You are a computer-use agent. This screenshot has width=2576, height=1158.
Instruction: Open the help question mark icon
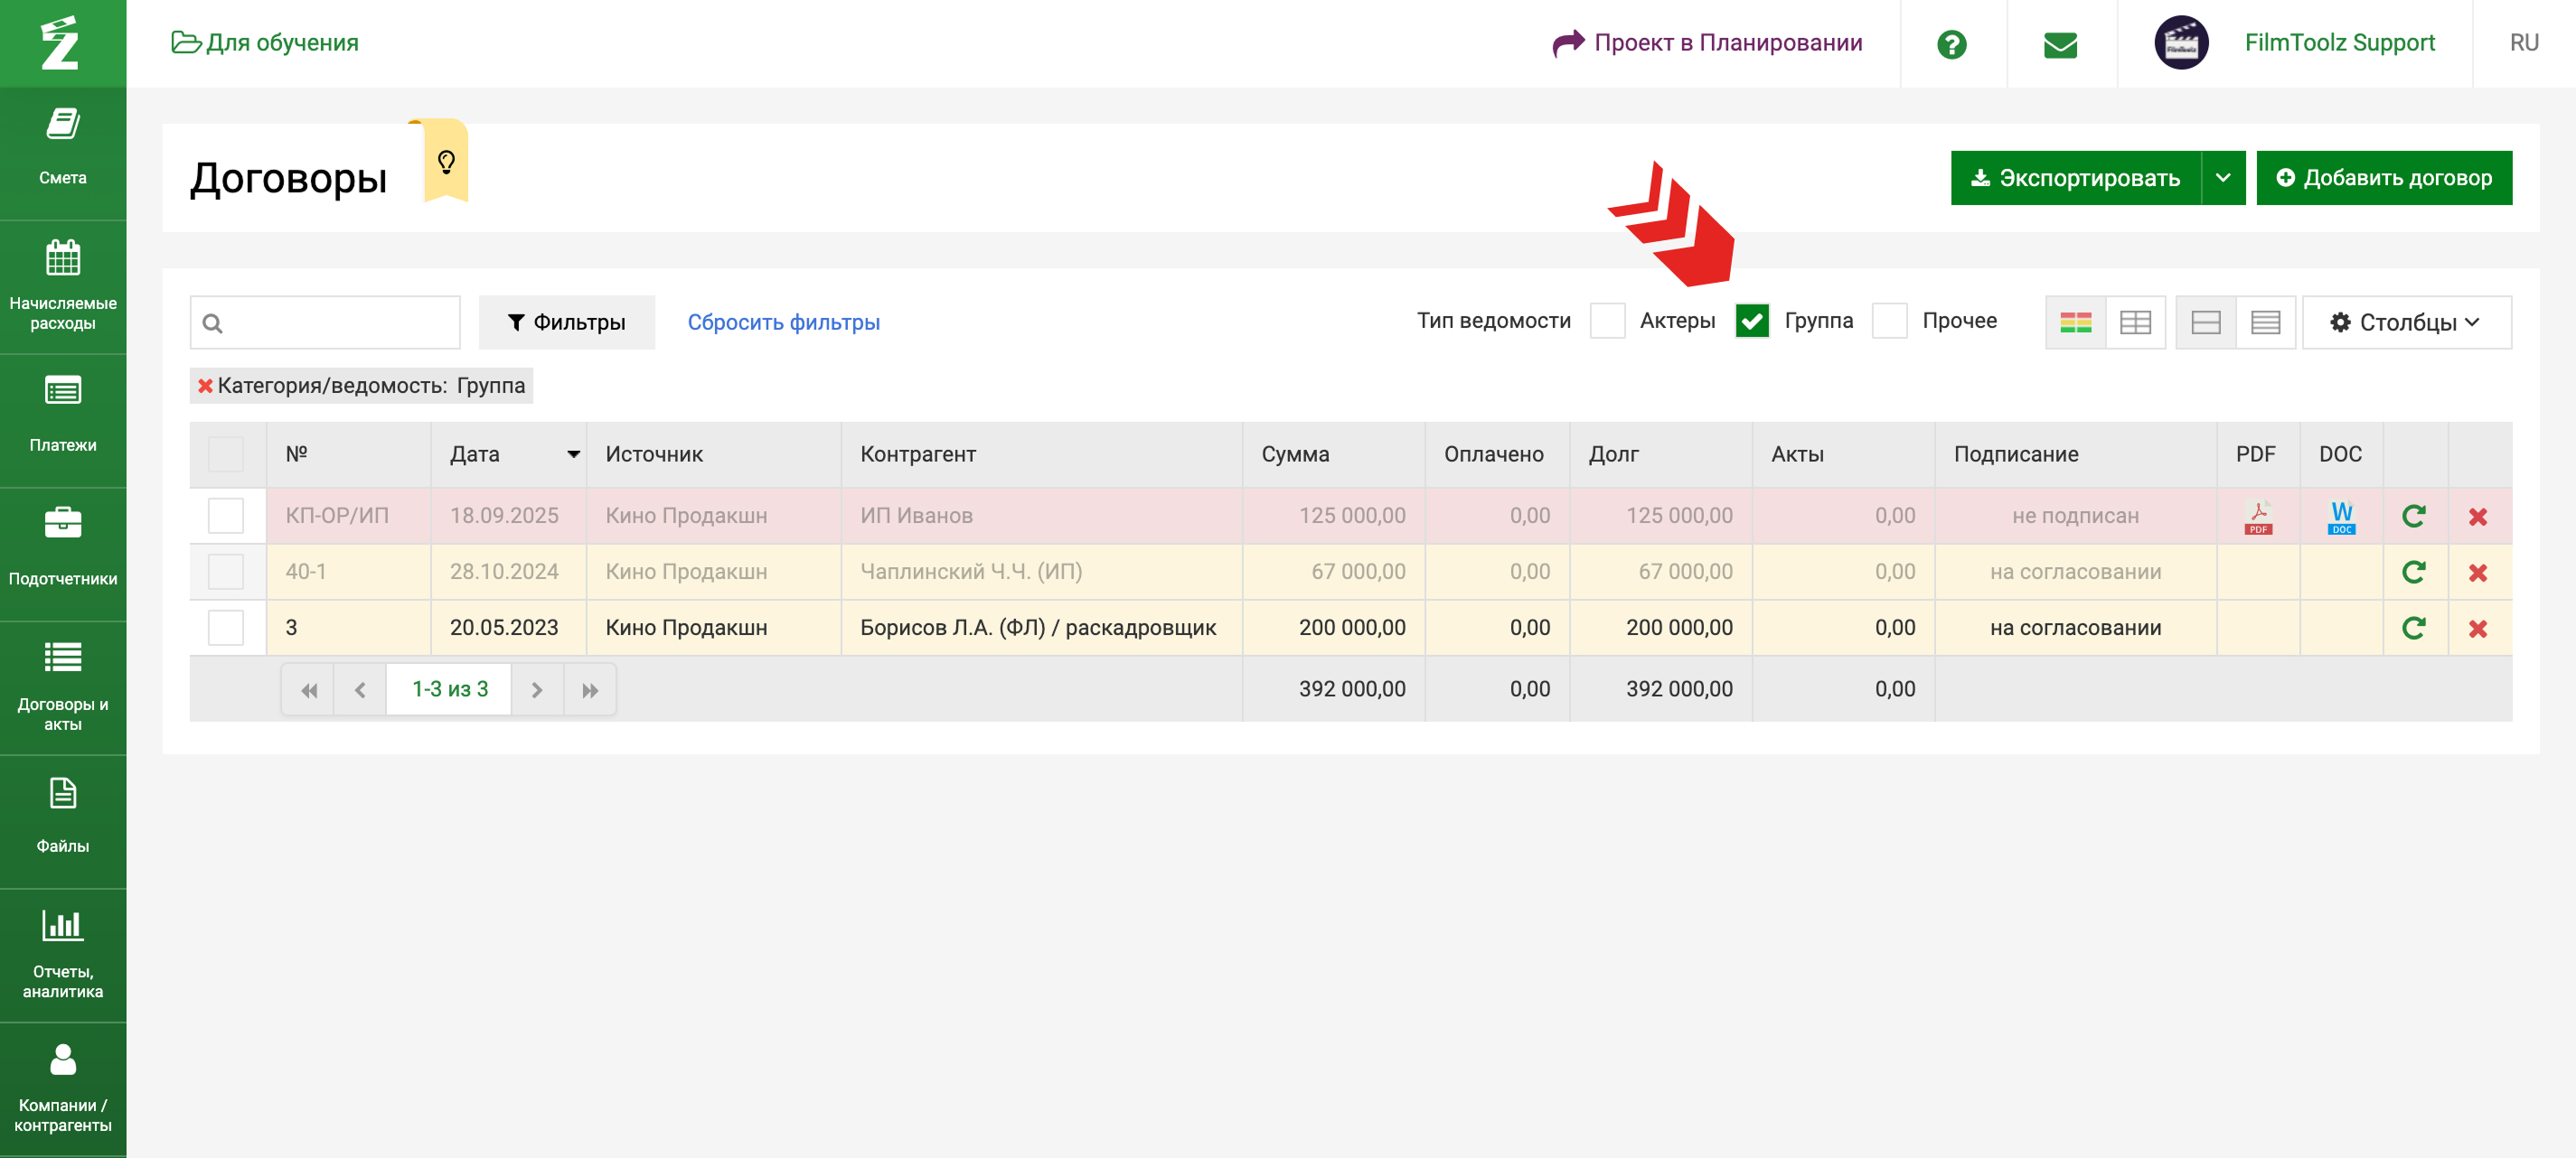[x=1951, y=44]
